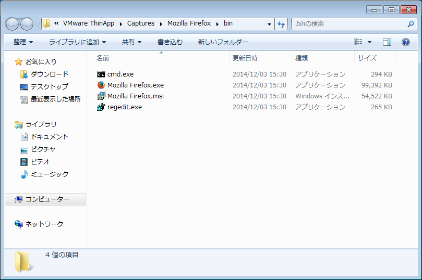Open the 整理 menu
The image size is (422, 280).
[x=23, y=42]
